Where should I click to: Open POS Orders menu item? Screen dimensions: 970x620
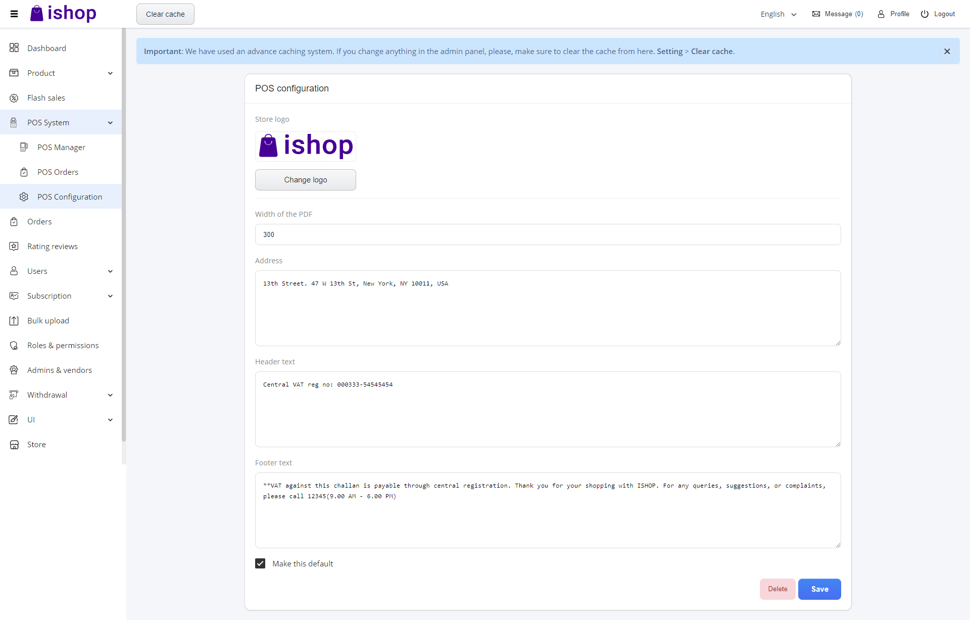[58, 172]
